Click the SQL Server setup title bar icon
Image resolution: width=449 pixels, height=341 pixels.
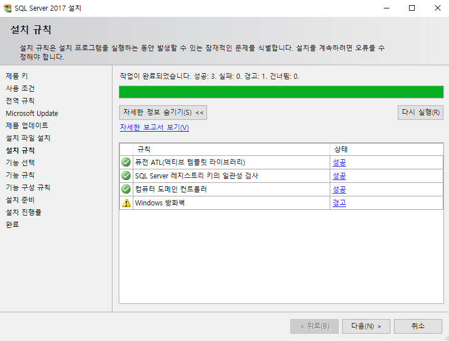click(7, 8)
